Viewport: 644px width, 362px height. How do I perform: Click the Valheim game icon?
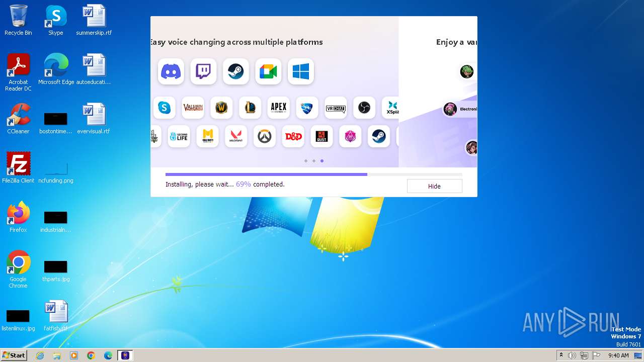pos(193,108)
